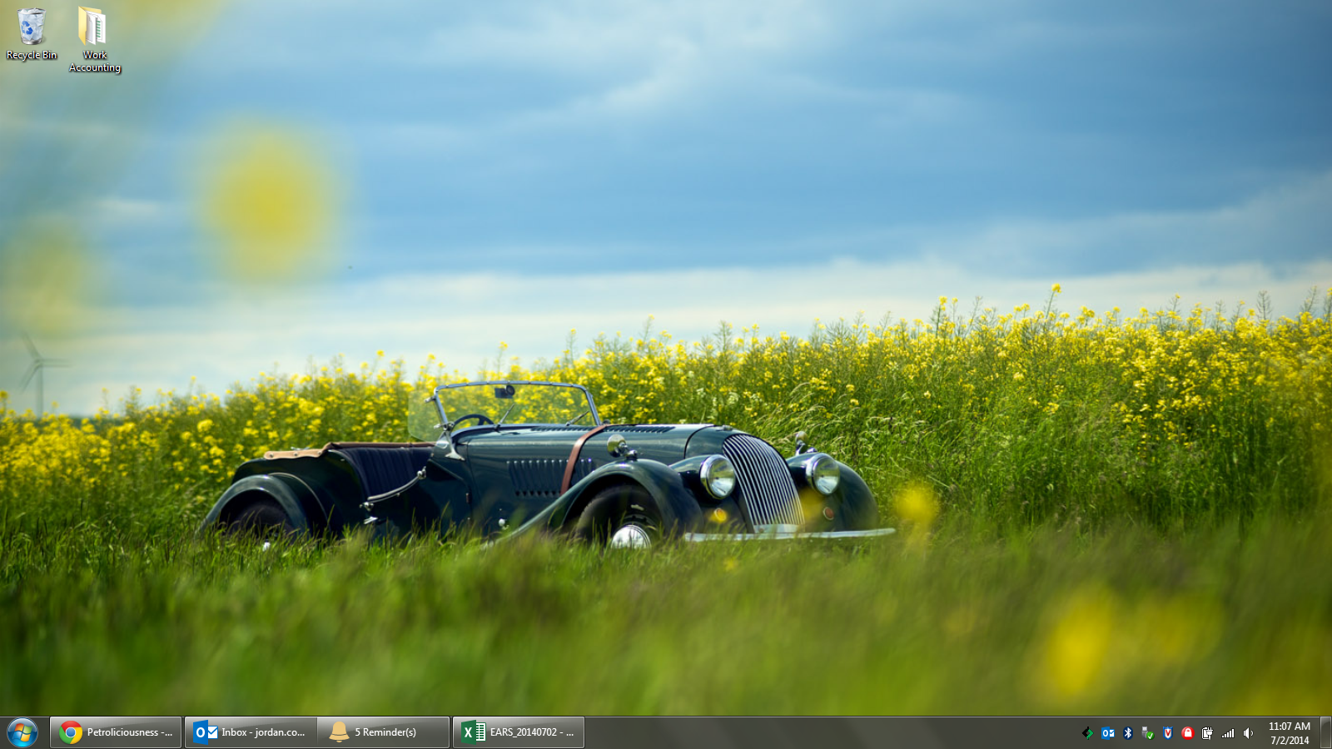
Task: Click the Show desktop button
Action: pos(1325,733)
